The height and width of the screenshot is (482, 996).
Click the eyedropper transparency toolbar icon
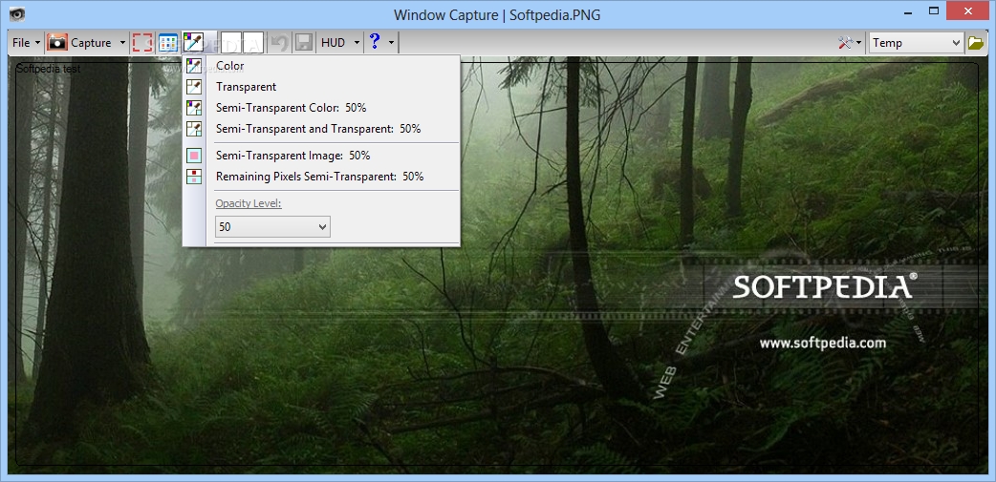(x=193, y=43)
